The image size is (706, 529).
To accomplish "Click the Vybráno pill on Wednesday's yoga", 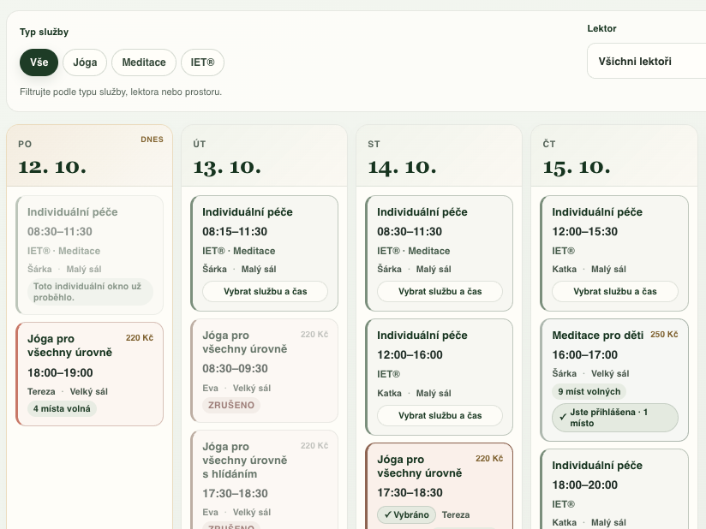I will point(407,515).
